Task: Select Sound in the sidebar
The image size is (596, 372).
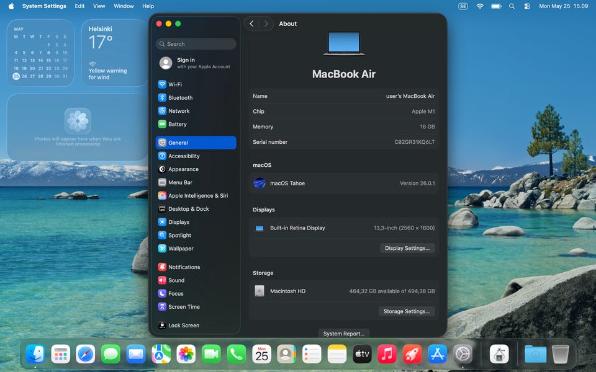Action: tap(196, 280)
